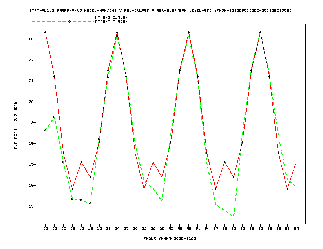Screen dimensions: 323x249
Task: Click x-axis forecast hour label 30
Action: click(x=135, y=229)
